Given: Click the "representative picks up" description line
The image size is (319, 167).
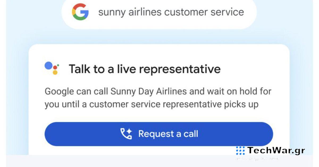Looking at the screenshot, I should [x=152, y=105].
